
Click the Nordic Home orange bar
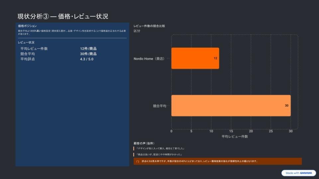click(195, 58)
